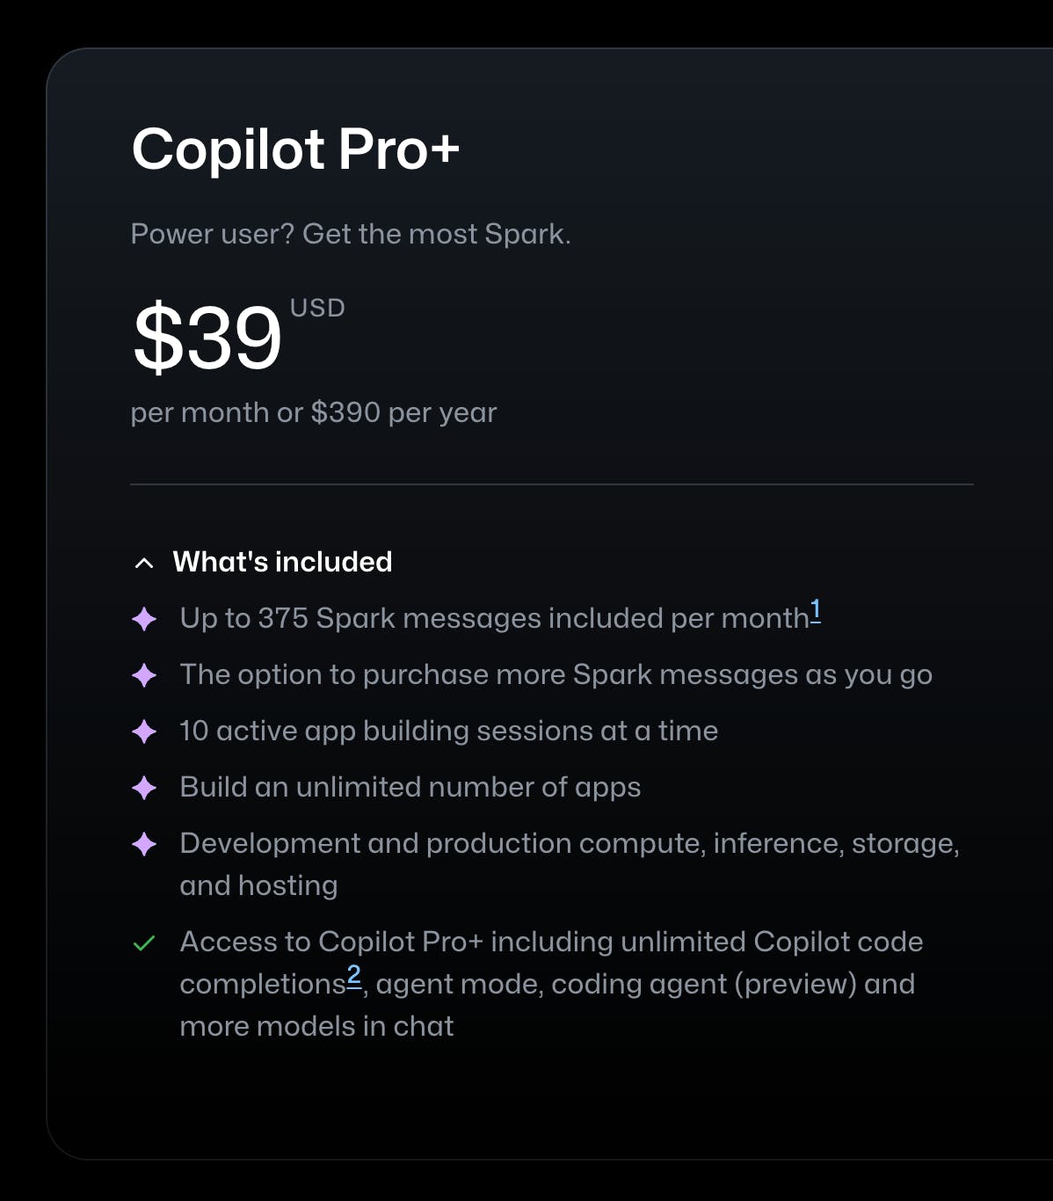1053x1201 pixels.
Task: Click green checkmark beside Access to Copilot Pro+
Action: click(144, 943)
